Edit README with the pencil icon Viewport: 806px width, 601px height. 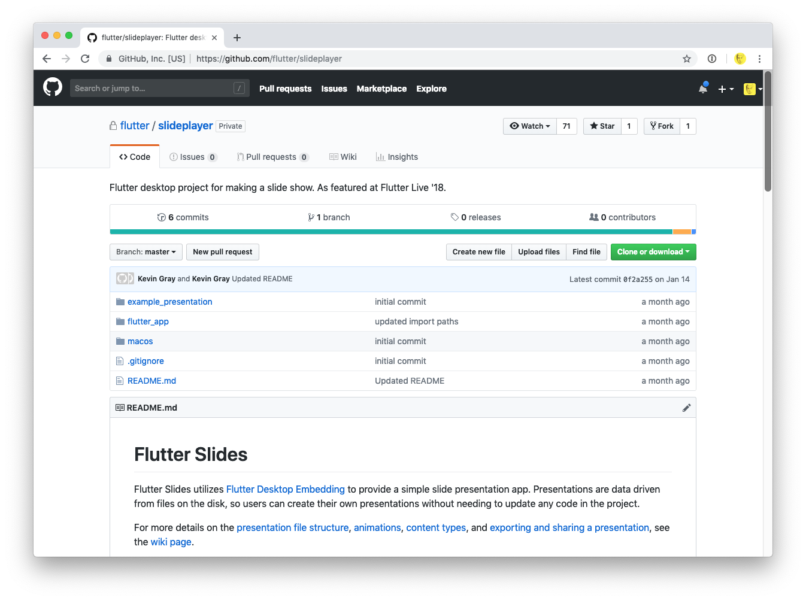686,408
